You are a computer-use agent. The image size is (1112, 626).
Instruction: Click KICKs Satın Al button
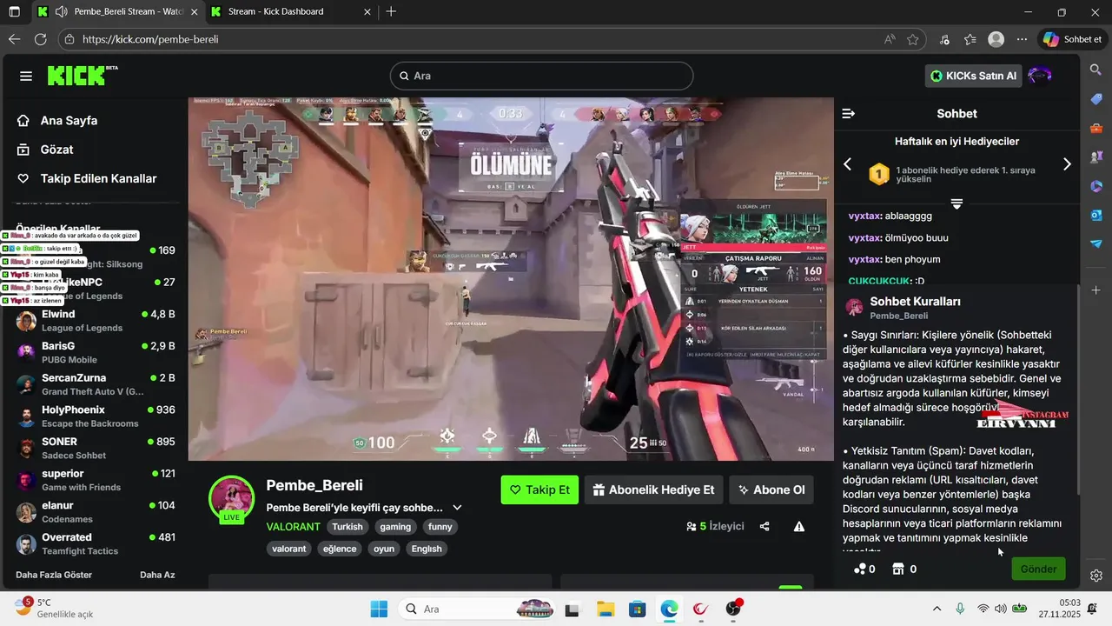[973, 76]
